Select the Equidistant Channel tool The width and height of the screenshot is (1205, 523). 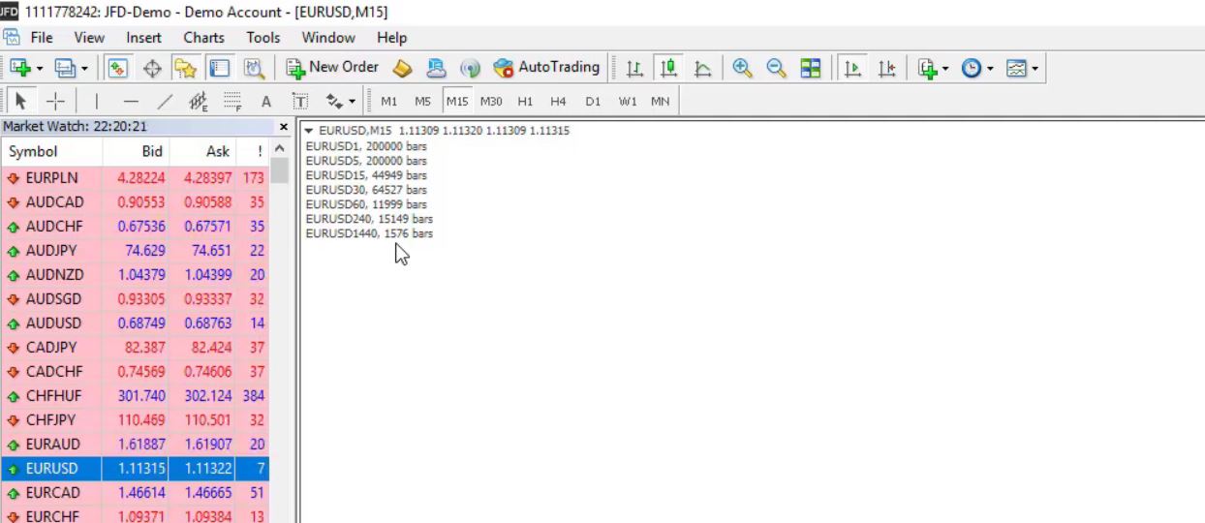click(199, 101)
